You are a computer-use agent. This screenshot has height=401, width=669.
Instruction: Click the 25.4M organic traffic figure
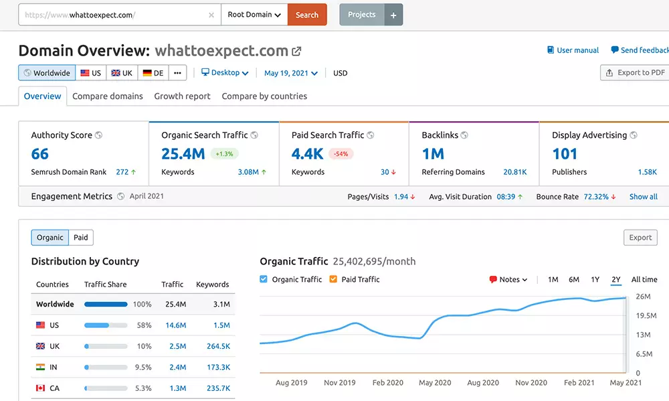[x=183, y=154]
